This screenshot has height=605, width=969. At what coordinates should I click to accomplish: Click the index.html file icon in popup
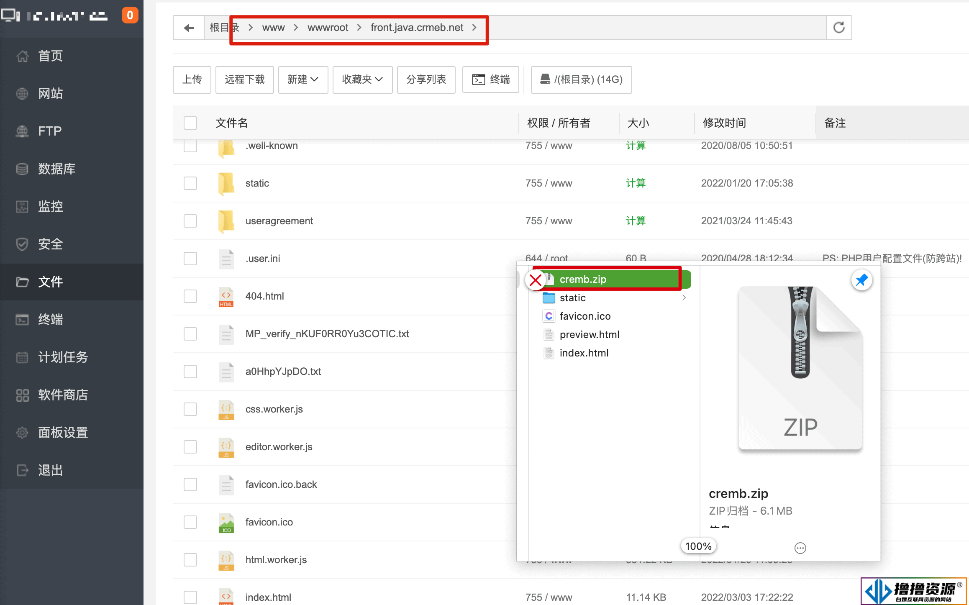[549, 353]
